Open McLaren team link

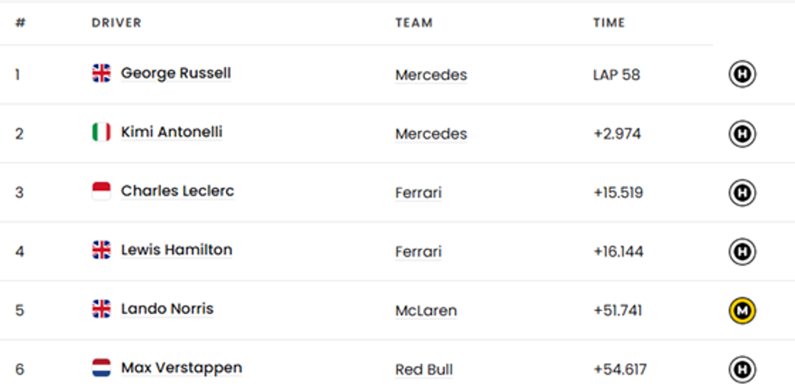426,311
